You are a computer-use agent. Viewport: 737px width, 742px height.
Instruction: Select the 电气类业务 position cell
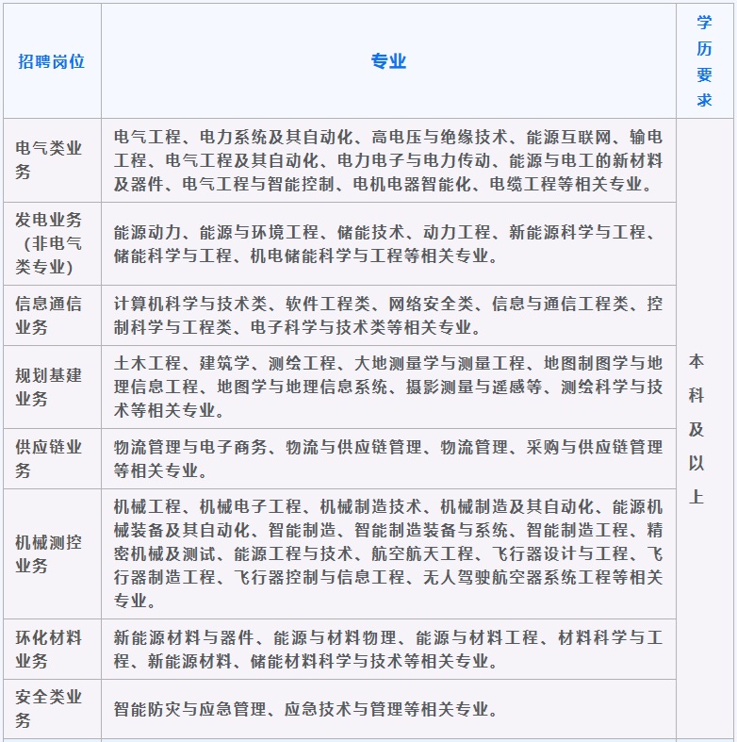52,160
